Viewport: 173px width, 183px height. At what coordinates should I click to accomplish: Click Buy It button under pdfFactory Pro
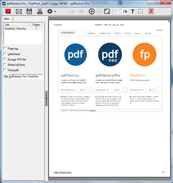pos(117,90)
